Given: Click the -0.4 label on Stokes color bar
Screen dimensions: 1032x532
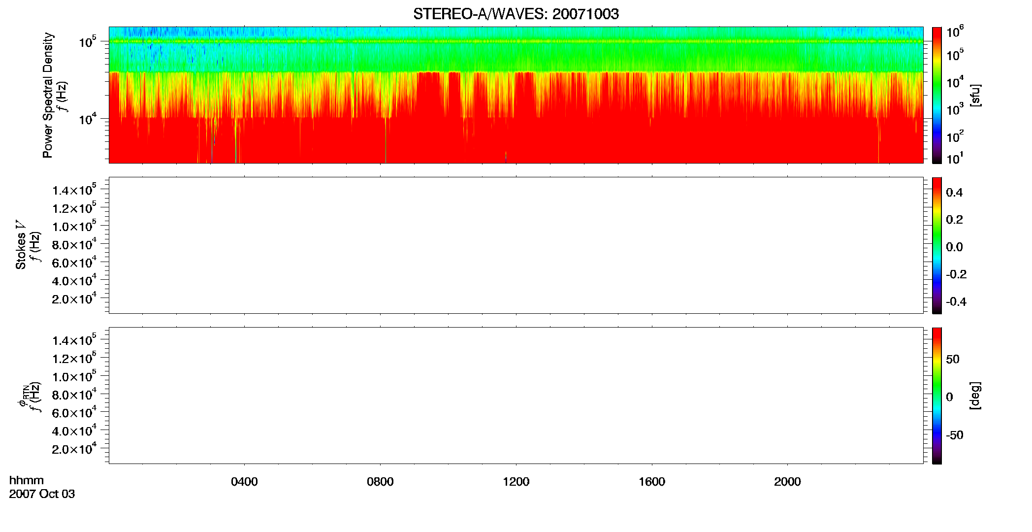Looking at the screenshot, I should pos(956,301).
